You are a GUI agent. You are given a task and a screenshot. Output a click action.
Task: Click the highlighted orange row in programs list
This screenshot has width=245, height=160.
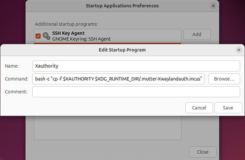click(107, 43)
